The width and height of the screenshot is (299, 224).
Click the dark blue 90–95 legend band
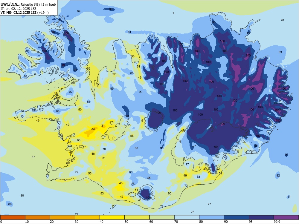point(237,217)
